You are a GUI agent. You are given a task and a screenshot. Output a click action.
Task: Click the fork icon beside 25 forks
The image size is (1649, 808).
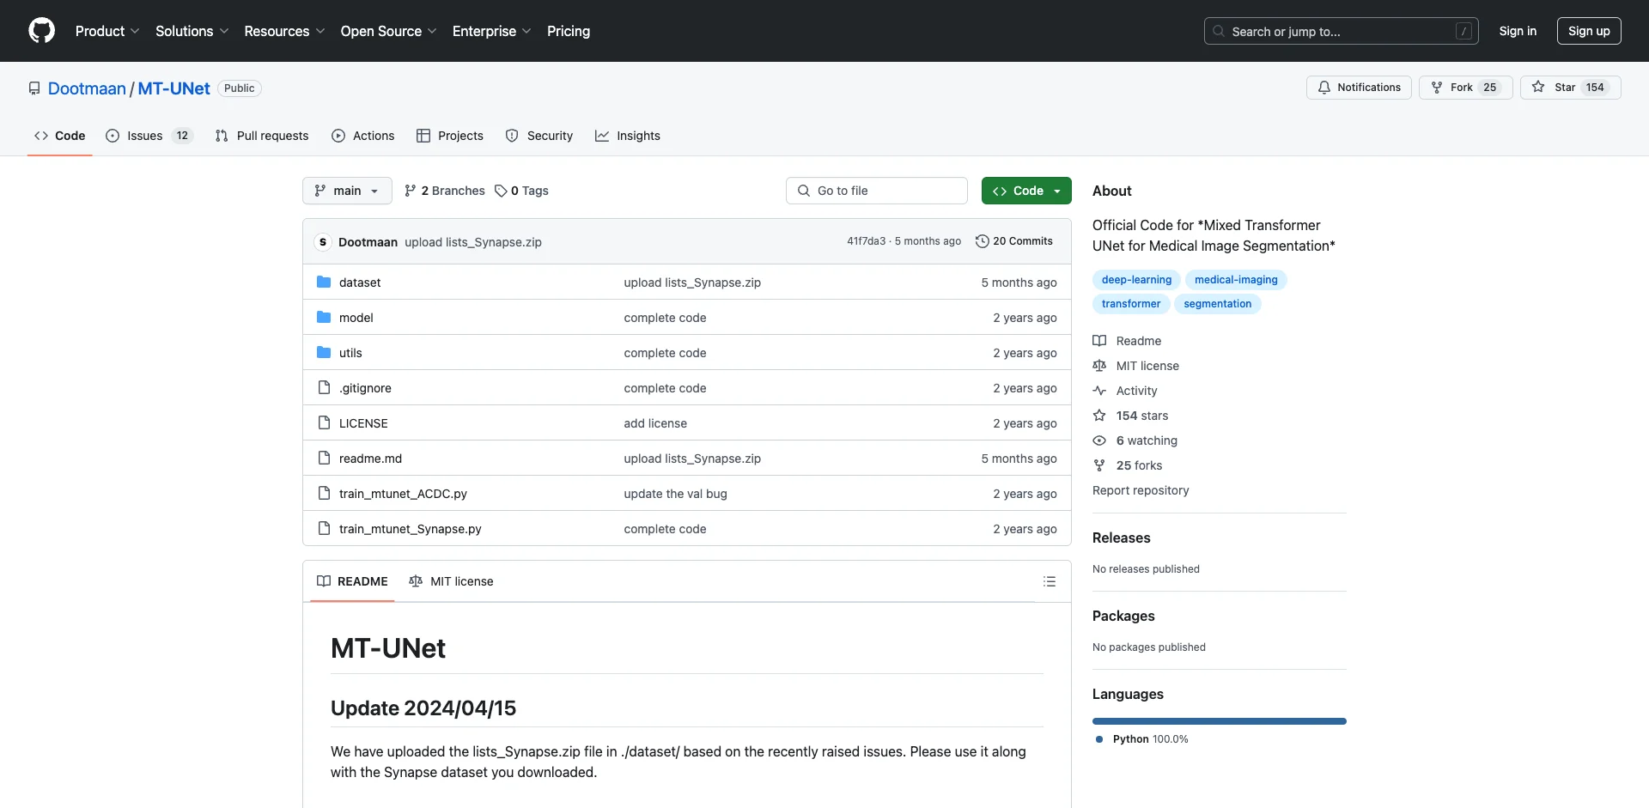tap(1099, 465)
